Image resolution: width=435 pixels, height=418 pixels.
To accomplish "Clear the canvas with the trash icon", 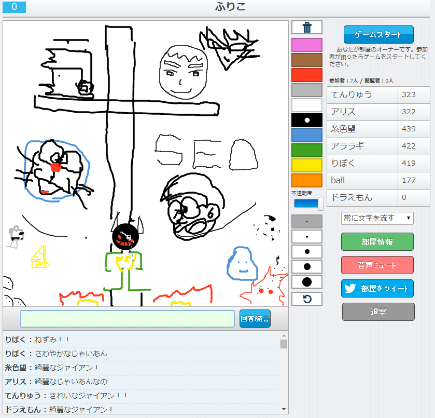I will [x=307, y=28].
